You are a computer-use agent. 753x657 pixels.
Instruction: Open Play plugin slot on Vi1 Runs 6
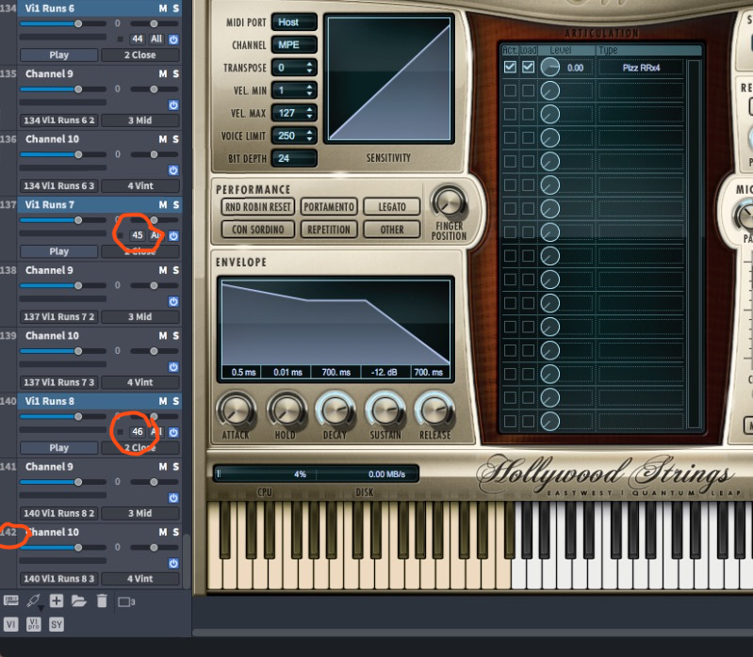click(59, 56)
